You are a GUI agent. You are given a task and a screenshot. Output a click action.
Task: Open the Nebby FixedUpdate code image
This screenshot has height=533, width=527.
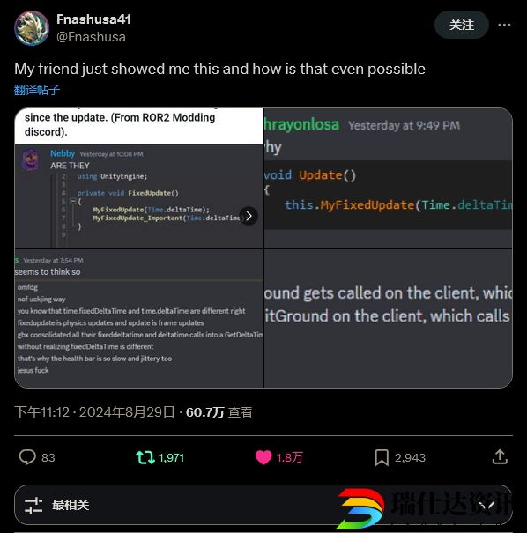(x=138, y=178)
